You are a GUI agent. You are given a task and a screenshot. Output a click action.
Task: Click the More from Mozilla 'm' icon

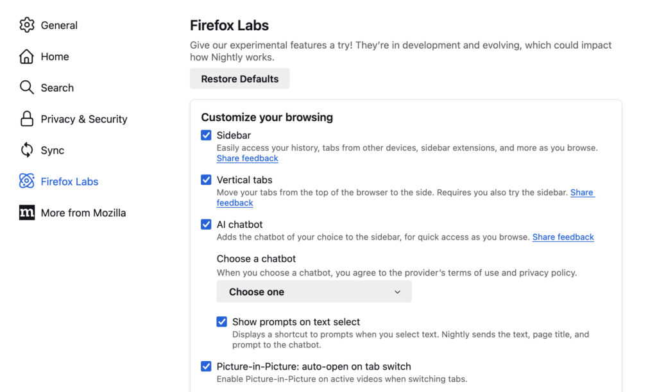pyautogui.click(x=27, y=212)
